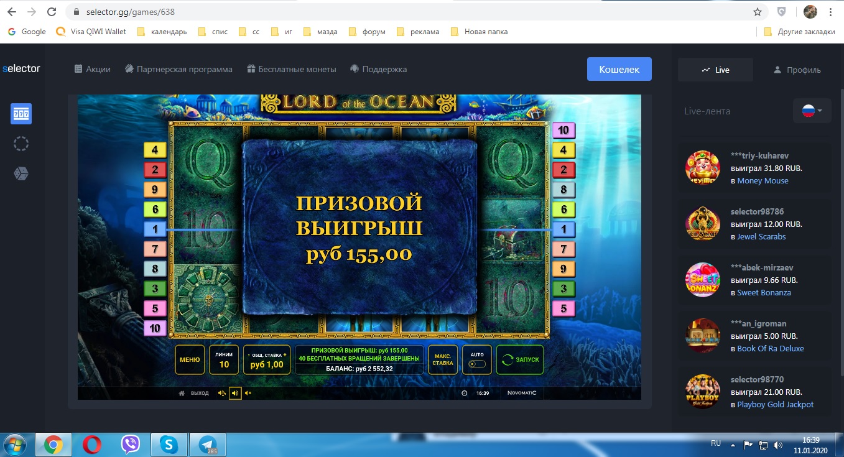Click the blue Кошелек button
This screenshot has height=457, width=844.
coord(619,69)
